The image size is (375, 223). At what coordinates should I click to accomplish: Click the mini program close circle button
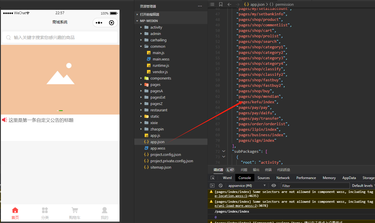(111, 23)
